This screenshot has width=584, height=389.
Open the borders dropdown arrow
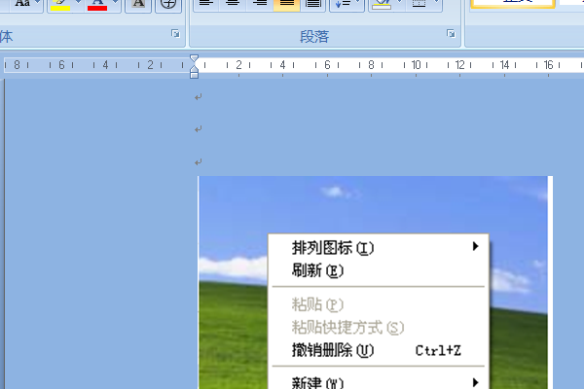[x=436, y=4]
